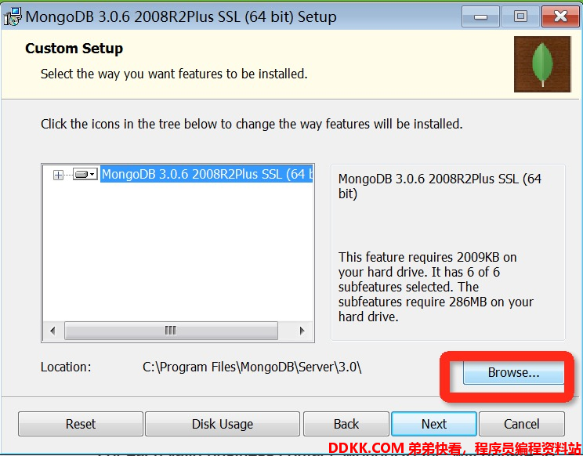Maximize the setup window

coord(520,16)
